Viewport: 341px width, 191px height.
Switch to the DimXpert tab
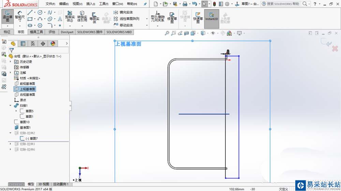click(x=67, y=32)
